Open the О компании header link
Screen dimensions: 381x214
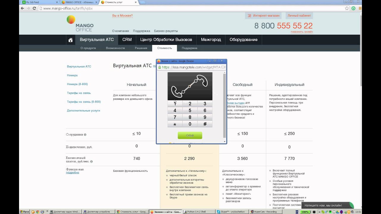(121, 31)
